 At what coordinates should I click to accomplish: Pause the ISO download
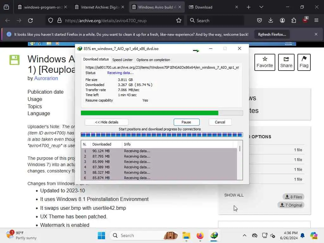[186, 122]
